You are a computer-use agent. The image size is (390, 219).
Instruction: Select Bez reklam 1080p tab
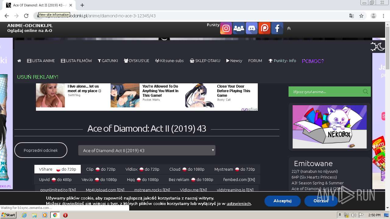tap(191, 179)
